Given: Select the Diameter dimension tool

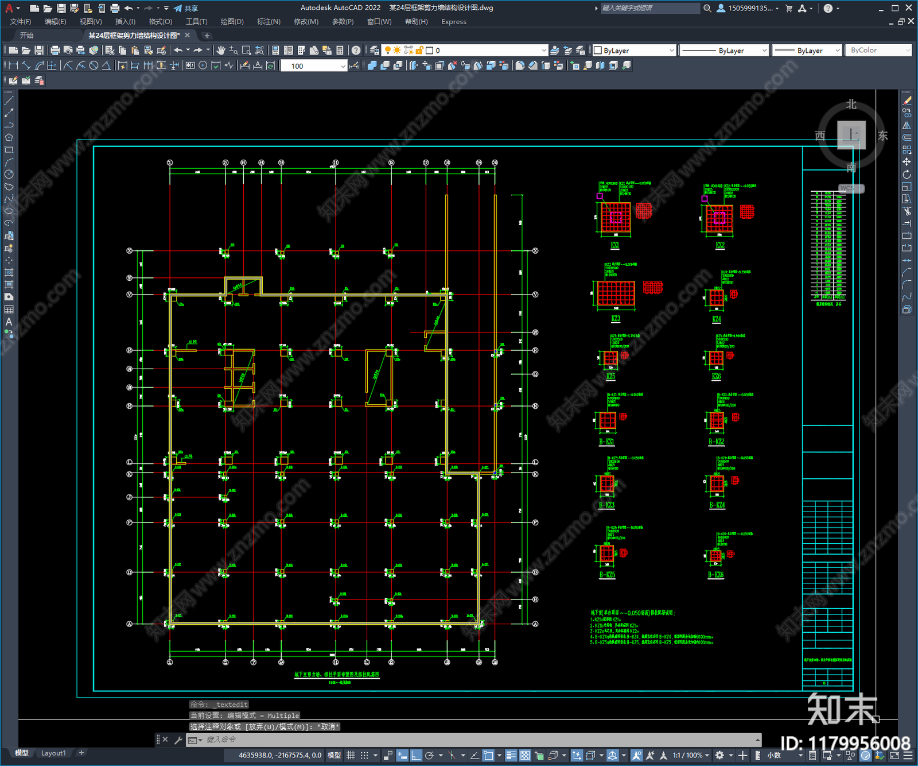Looking at the screenshot, I should click(94, 65).
